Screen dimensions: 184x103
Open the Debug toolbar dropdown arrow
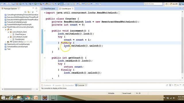(33, 4)
